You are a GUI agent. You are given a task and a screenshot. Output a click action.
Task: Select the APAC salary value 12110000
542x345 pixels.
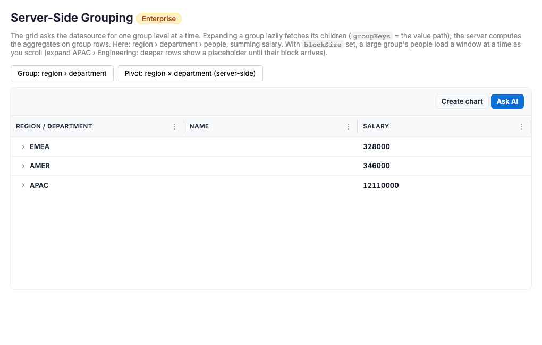(x=381, y=185)
